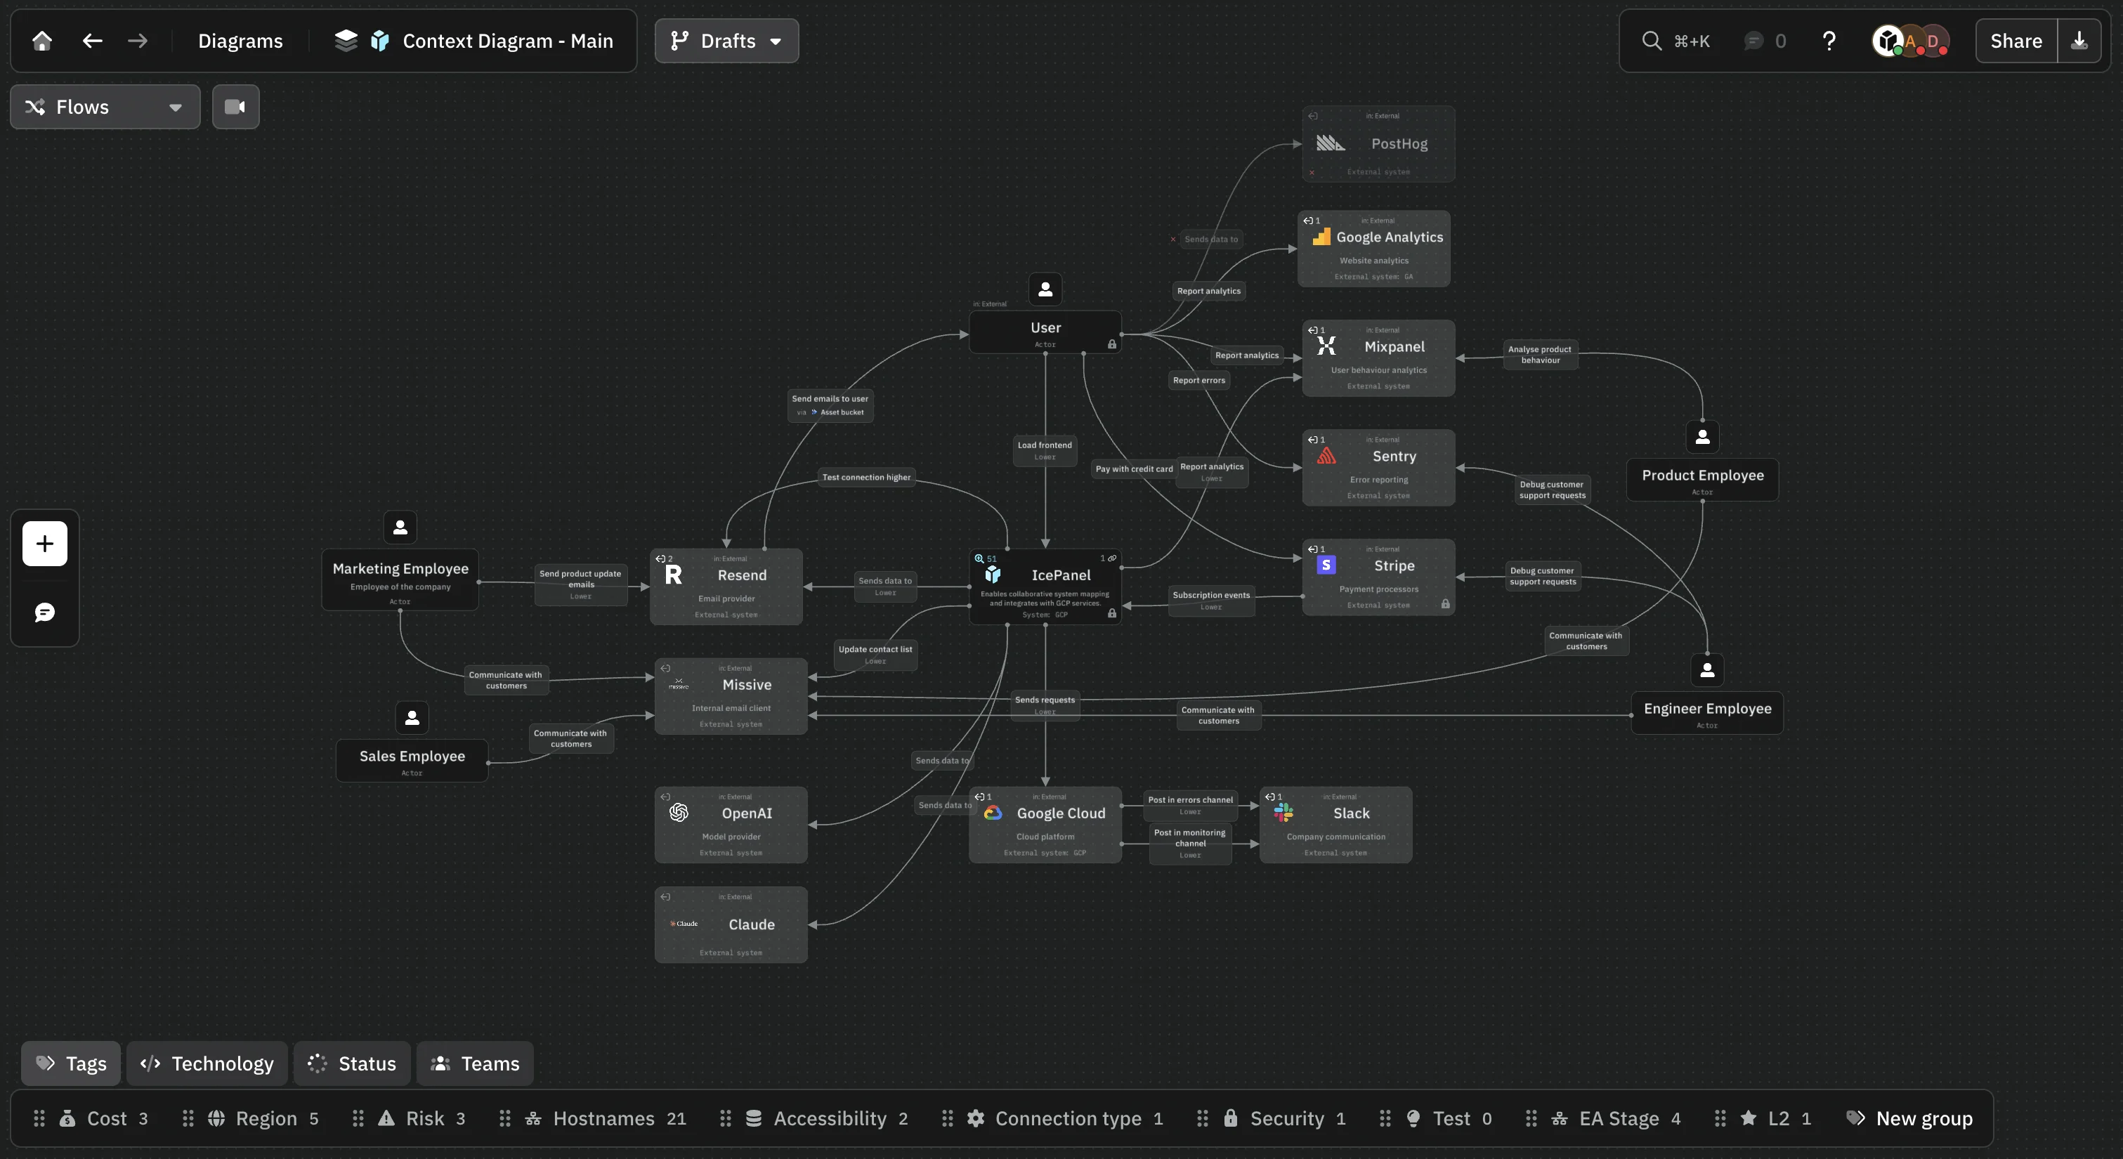This screenshot has width=2123, height=1159.
Task: Navigate forward with the right arrow
Action: coord(138,41)
